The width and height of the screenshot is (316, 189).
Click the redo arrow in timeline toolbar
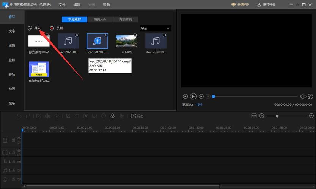(x=28, y=116)
